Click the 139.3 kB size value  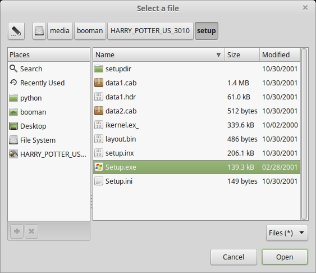tap(241, 167)
